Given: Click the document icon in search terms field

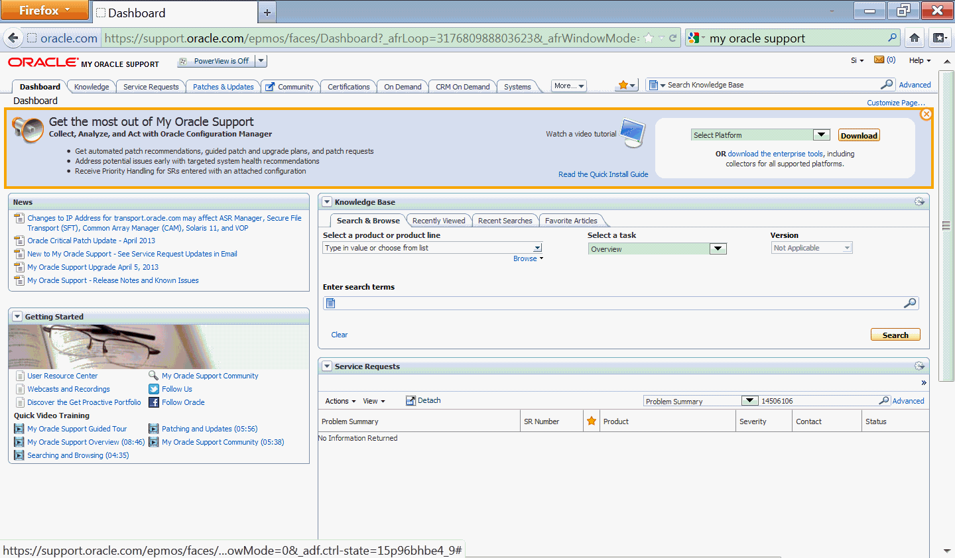Looking at the screenshot, I should click(331, 303).
